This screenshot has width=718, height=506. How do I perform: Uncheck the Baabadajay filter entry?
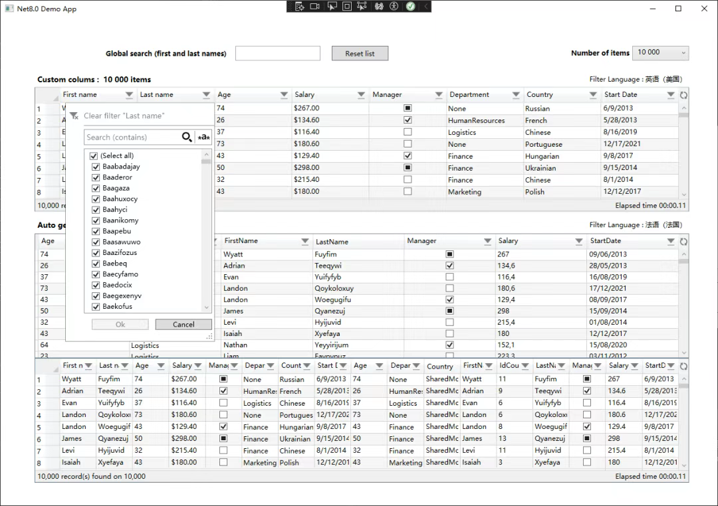95,166
